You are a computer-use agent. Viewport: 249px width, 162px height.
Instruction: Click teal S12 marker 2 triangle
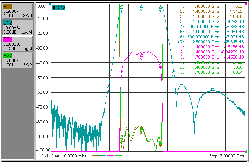pos(141,7)
